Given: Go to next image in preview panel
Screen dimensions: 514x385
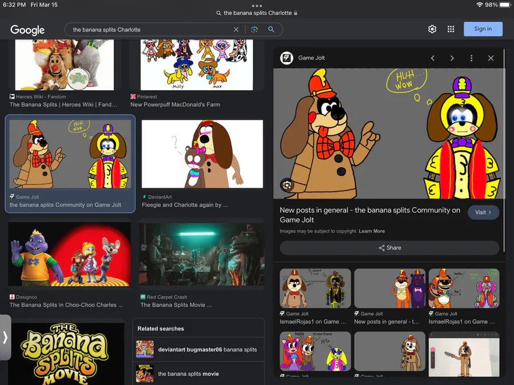Looking at the screenshot, I should tap(452, 58).
